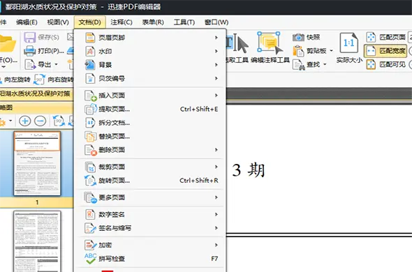The height and width of the screenshot is (272, 412).
Task: Click the replace pages icon
Action: click(x=90, y=137)
